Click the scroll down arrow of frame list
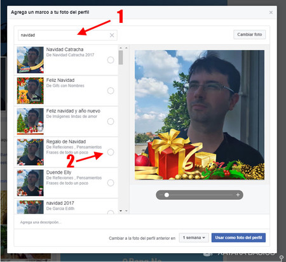286x262 pixels. pos(121,211)
